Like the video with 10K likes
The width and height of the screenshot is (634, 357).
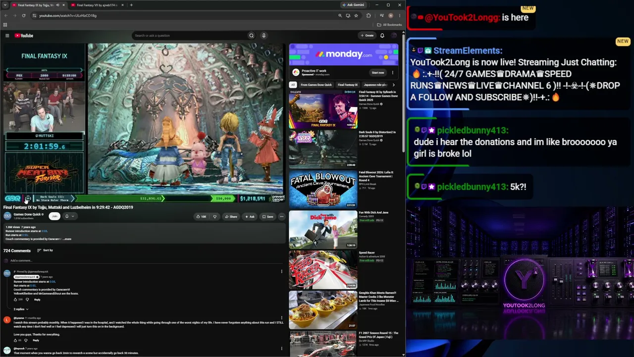coord(201,217)
